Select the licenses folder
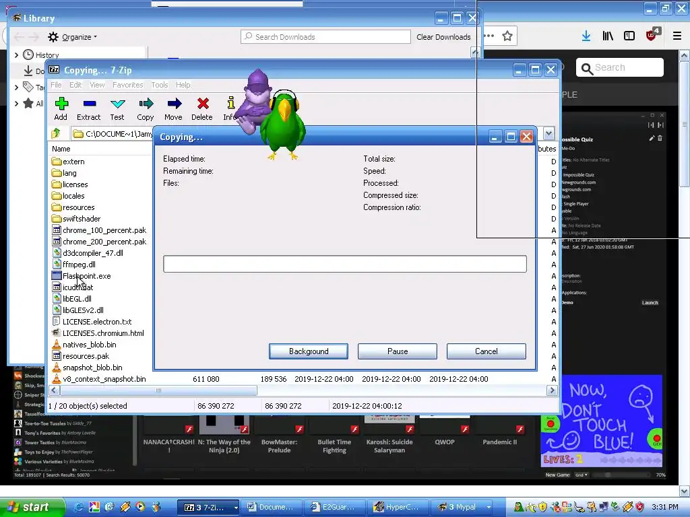Viewport: 690px width, 517px height. (x=70, y=184)
